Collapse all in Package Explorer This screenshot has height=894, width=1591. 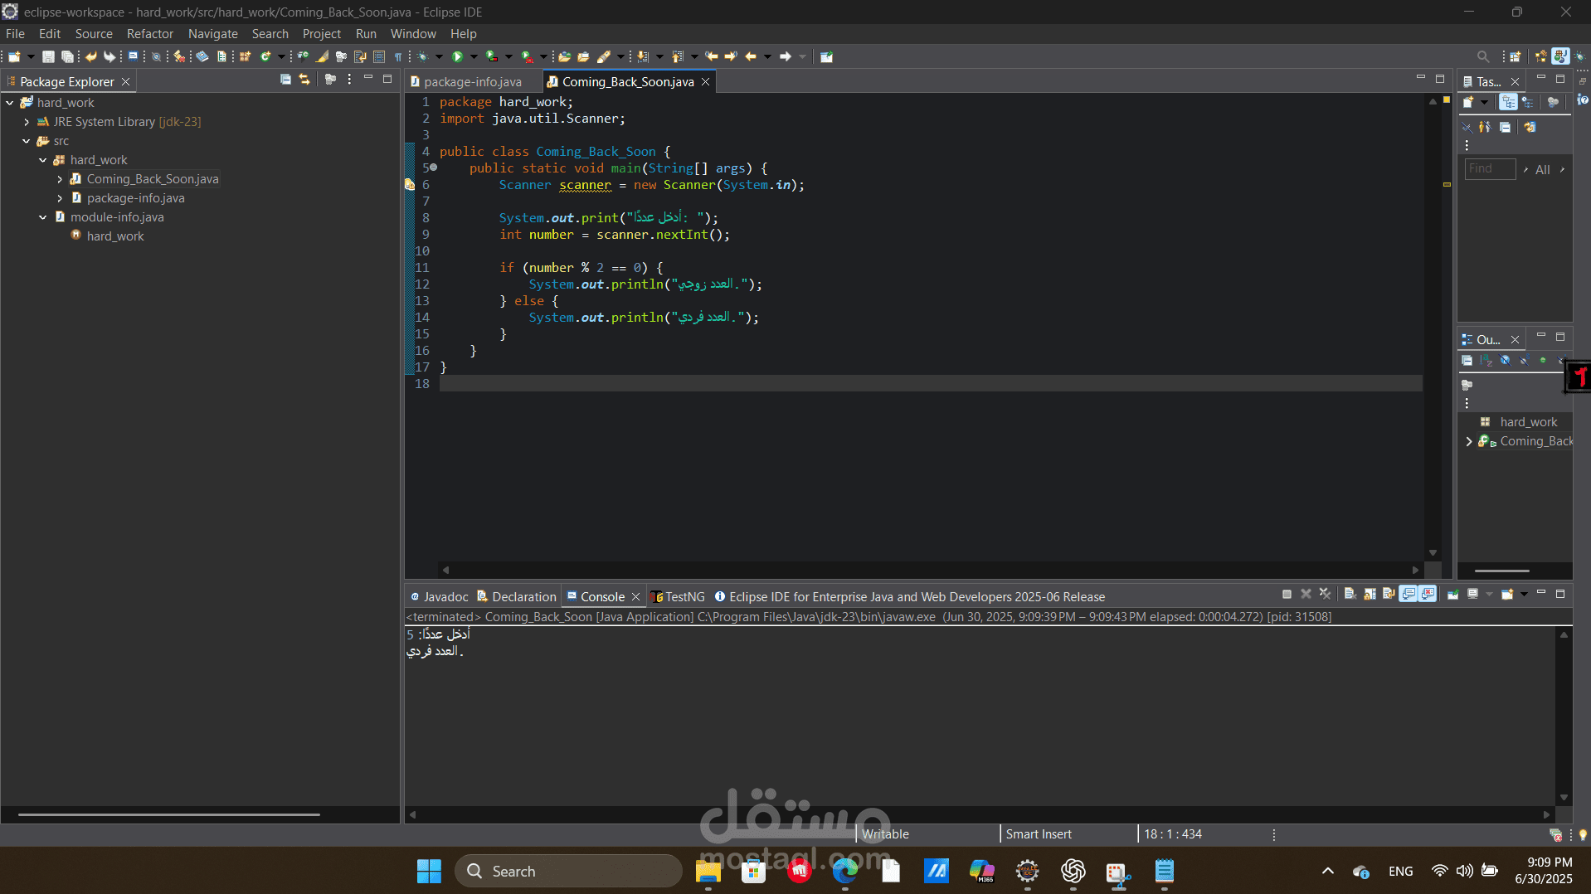(285, 80)
